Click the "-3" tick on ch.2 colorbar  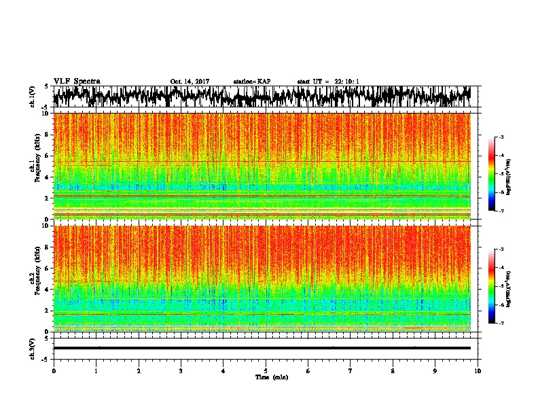[501, 249]
